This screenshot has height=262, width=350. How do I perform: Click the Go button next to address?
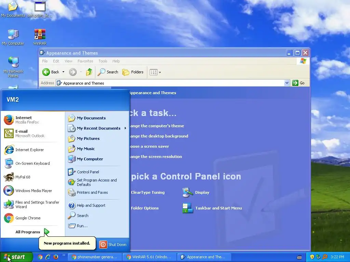tap(298, 83)
